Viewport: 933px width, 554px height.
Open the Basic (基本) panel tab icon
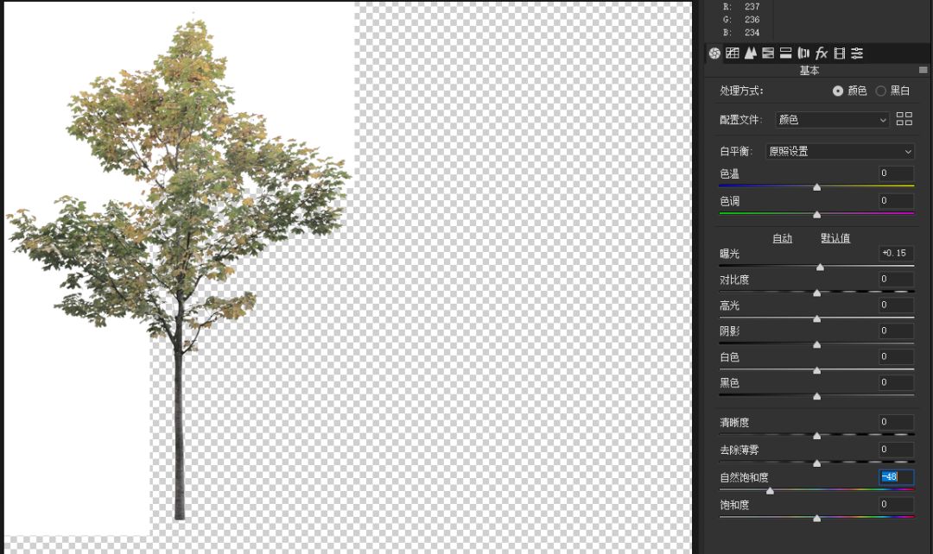(x=714, y=54)
